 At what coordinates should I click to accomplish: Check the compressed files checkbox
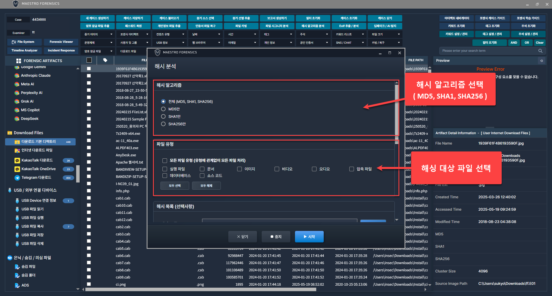coord(352,169)
